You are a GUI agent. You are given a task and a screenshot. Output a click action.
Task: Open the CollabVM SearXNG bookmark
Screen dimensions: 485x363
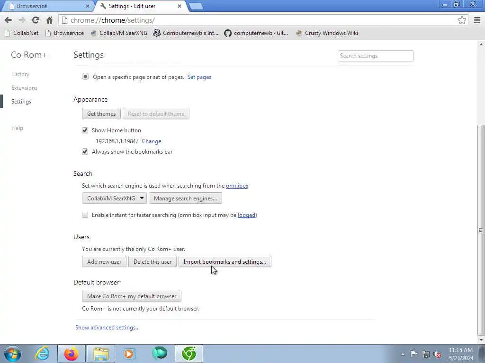point(119,33)
